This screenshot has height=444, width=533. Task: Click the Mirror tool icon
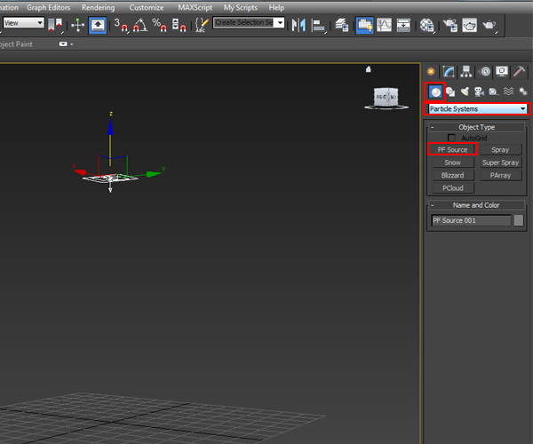pyautogui.click(x=298, y=25)
